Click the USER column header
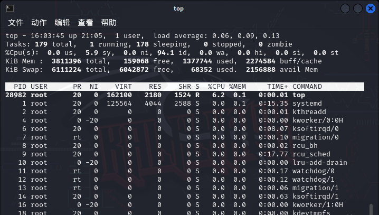Viewport: 379px width, 215px height. pos(39,87)
